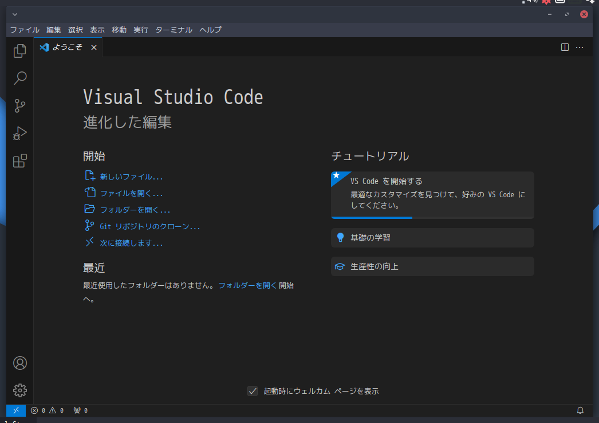
Task: Open the 移動 menu
Action: 119,30
